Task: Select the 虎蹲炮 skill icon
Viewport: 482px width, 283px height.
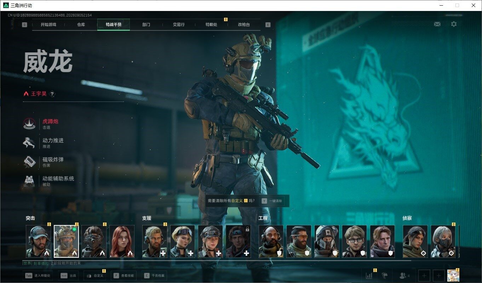Action: pos(29,123)
